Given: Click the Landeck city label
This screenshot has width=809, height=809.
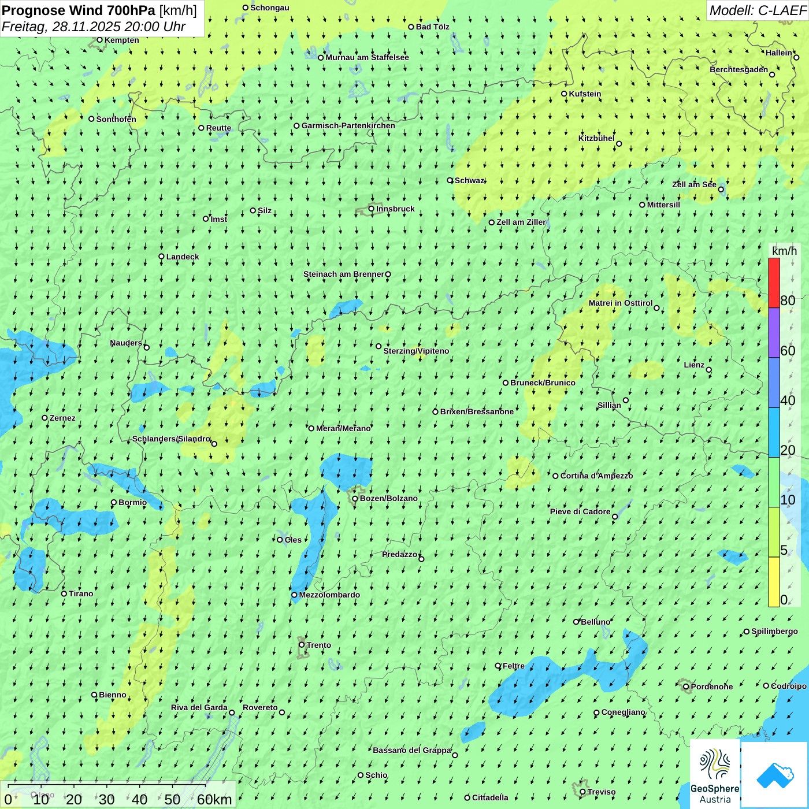Looking at the screenshot, I should coord(183,257).
